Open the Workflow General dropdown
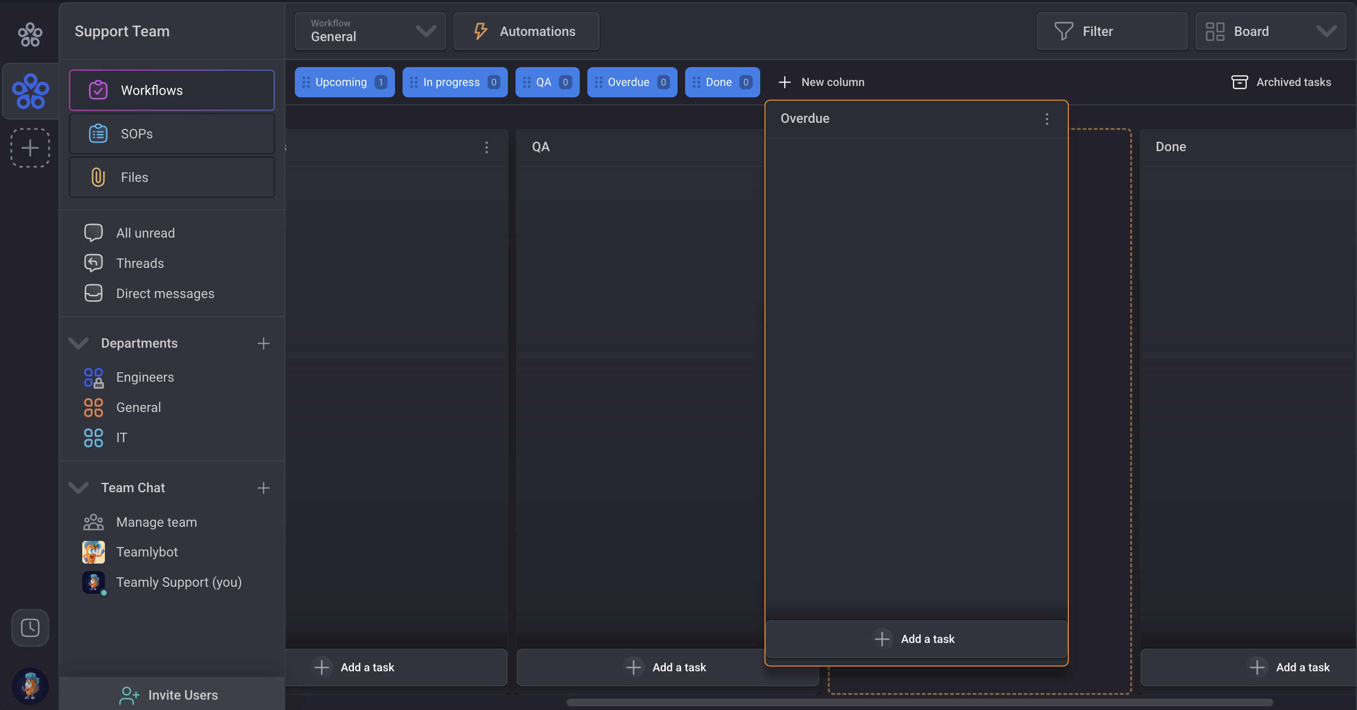 point(370,32)
